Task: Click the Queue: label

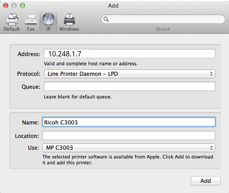Action: (x=31, y=87)
